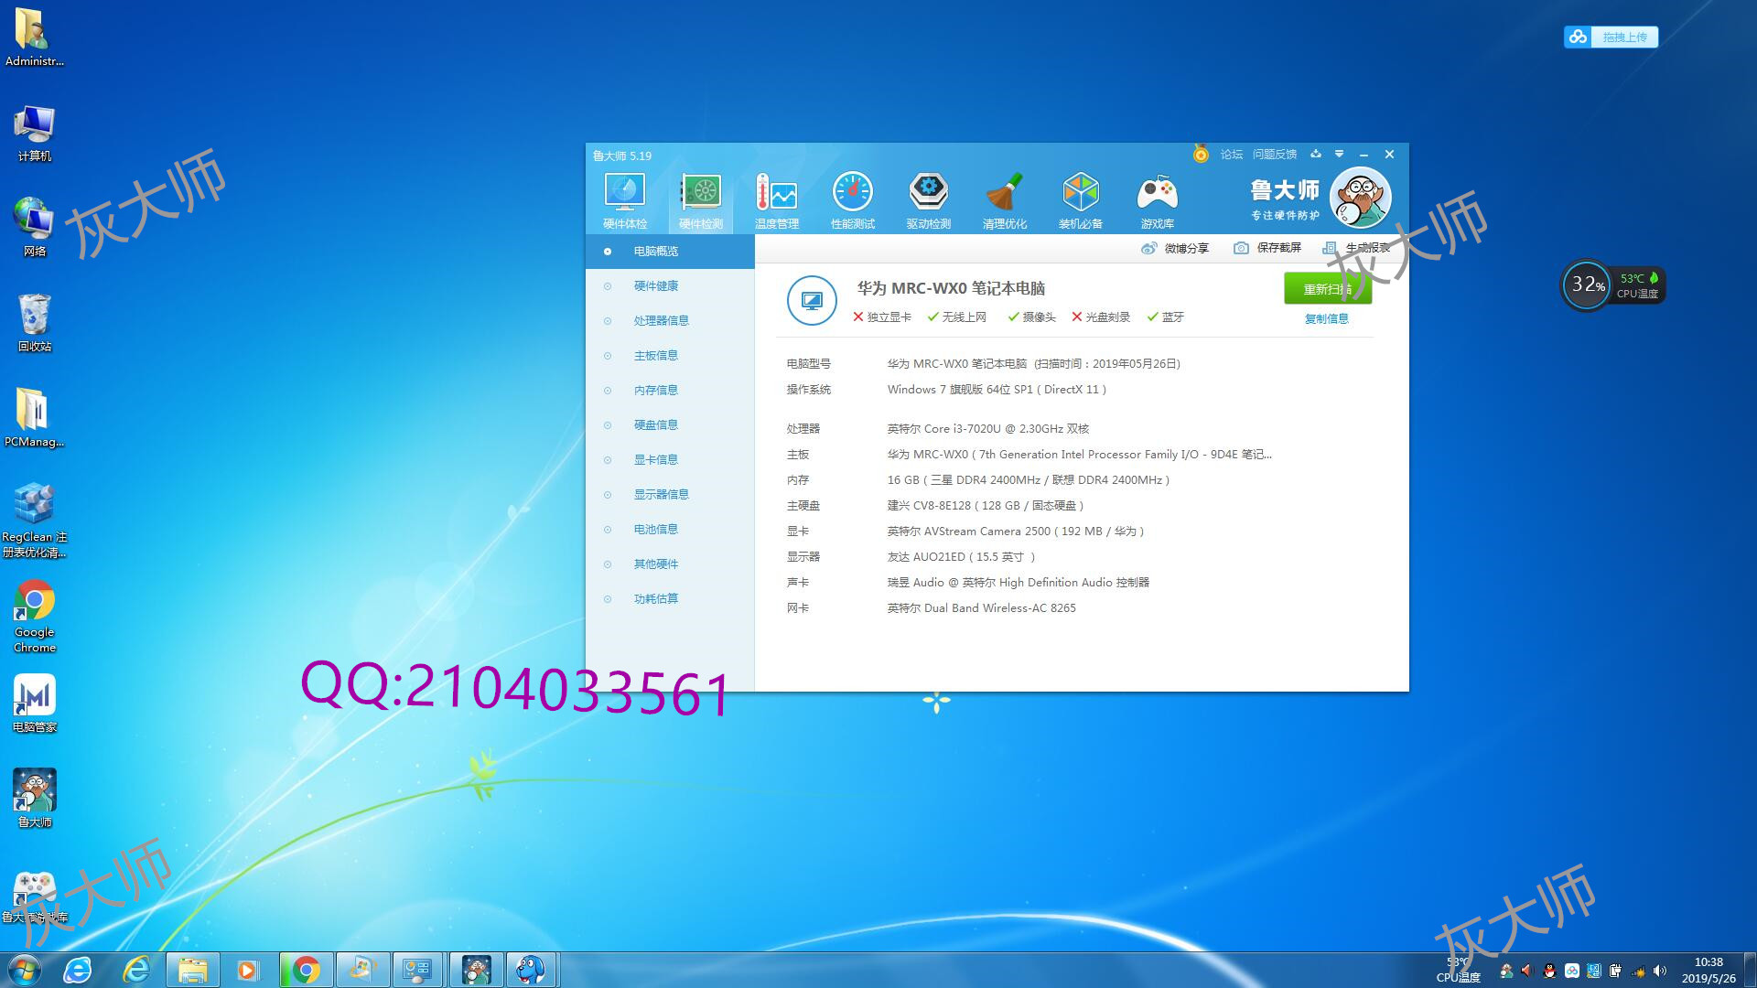
Task: Click network card value Wireless-AC 8265
Action: pos(982,608)
